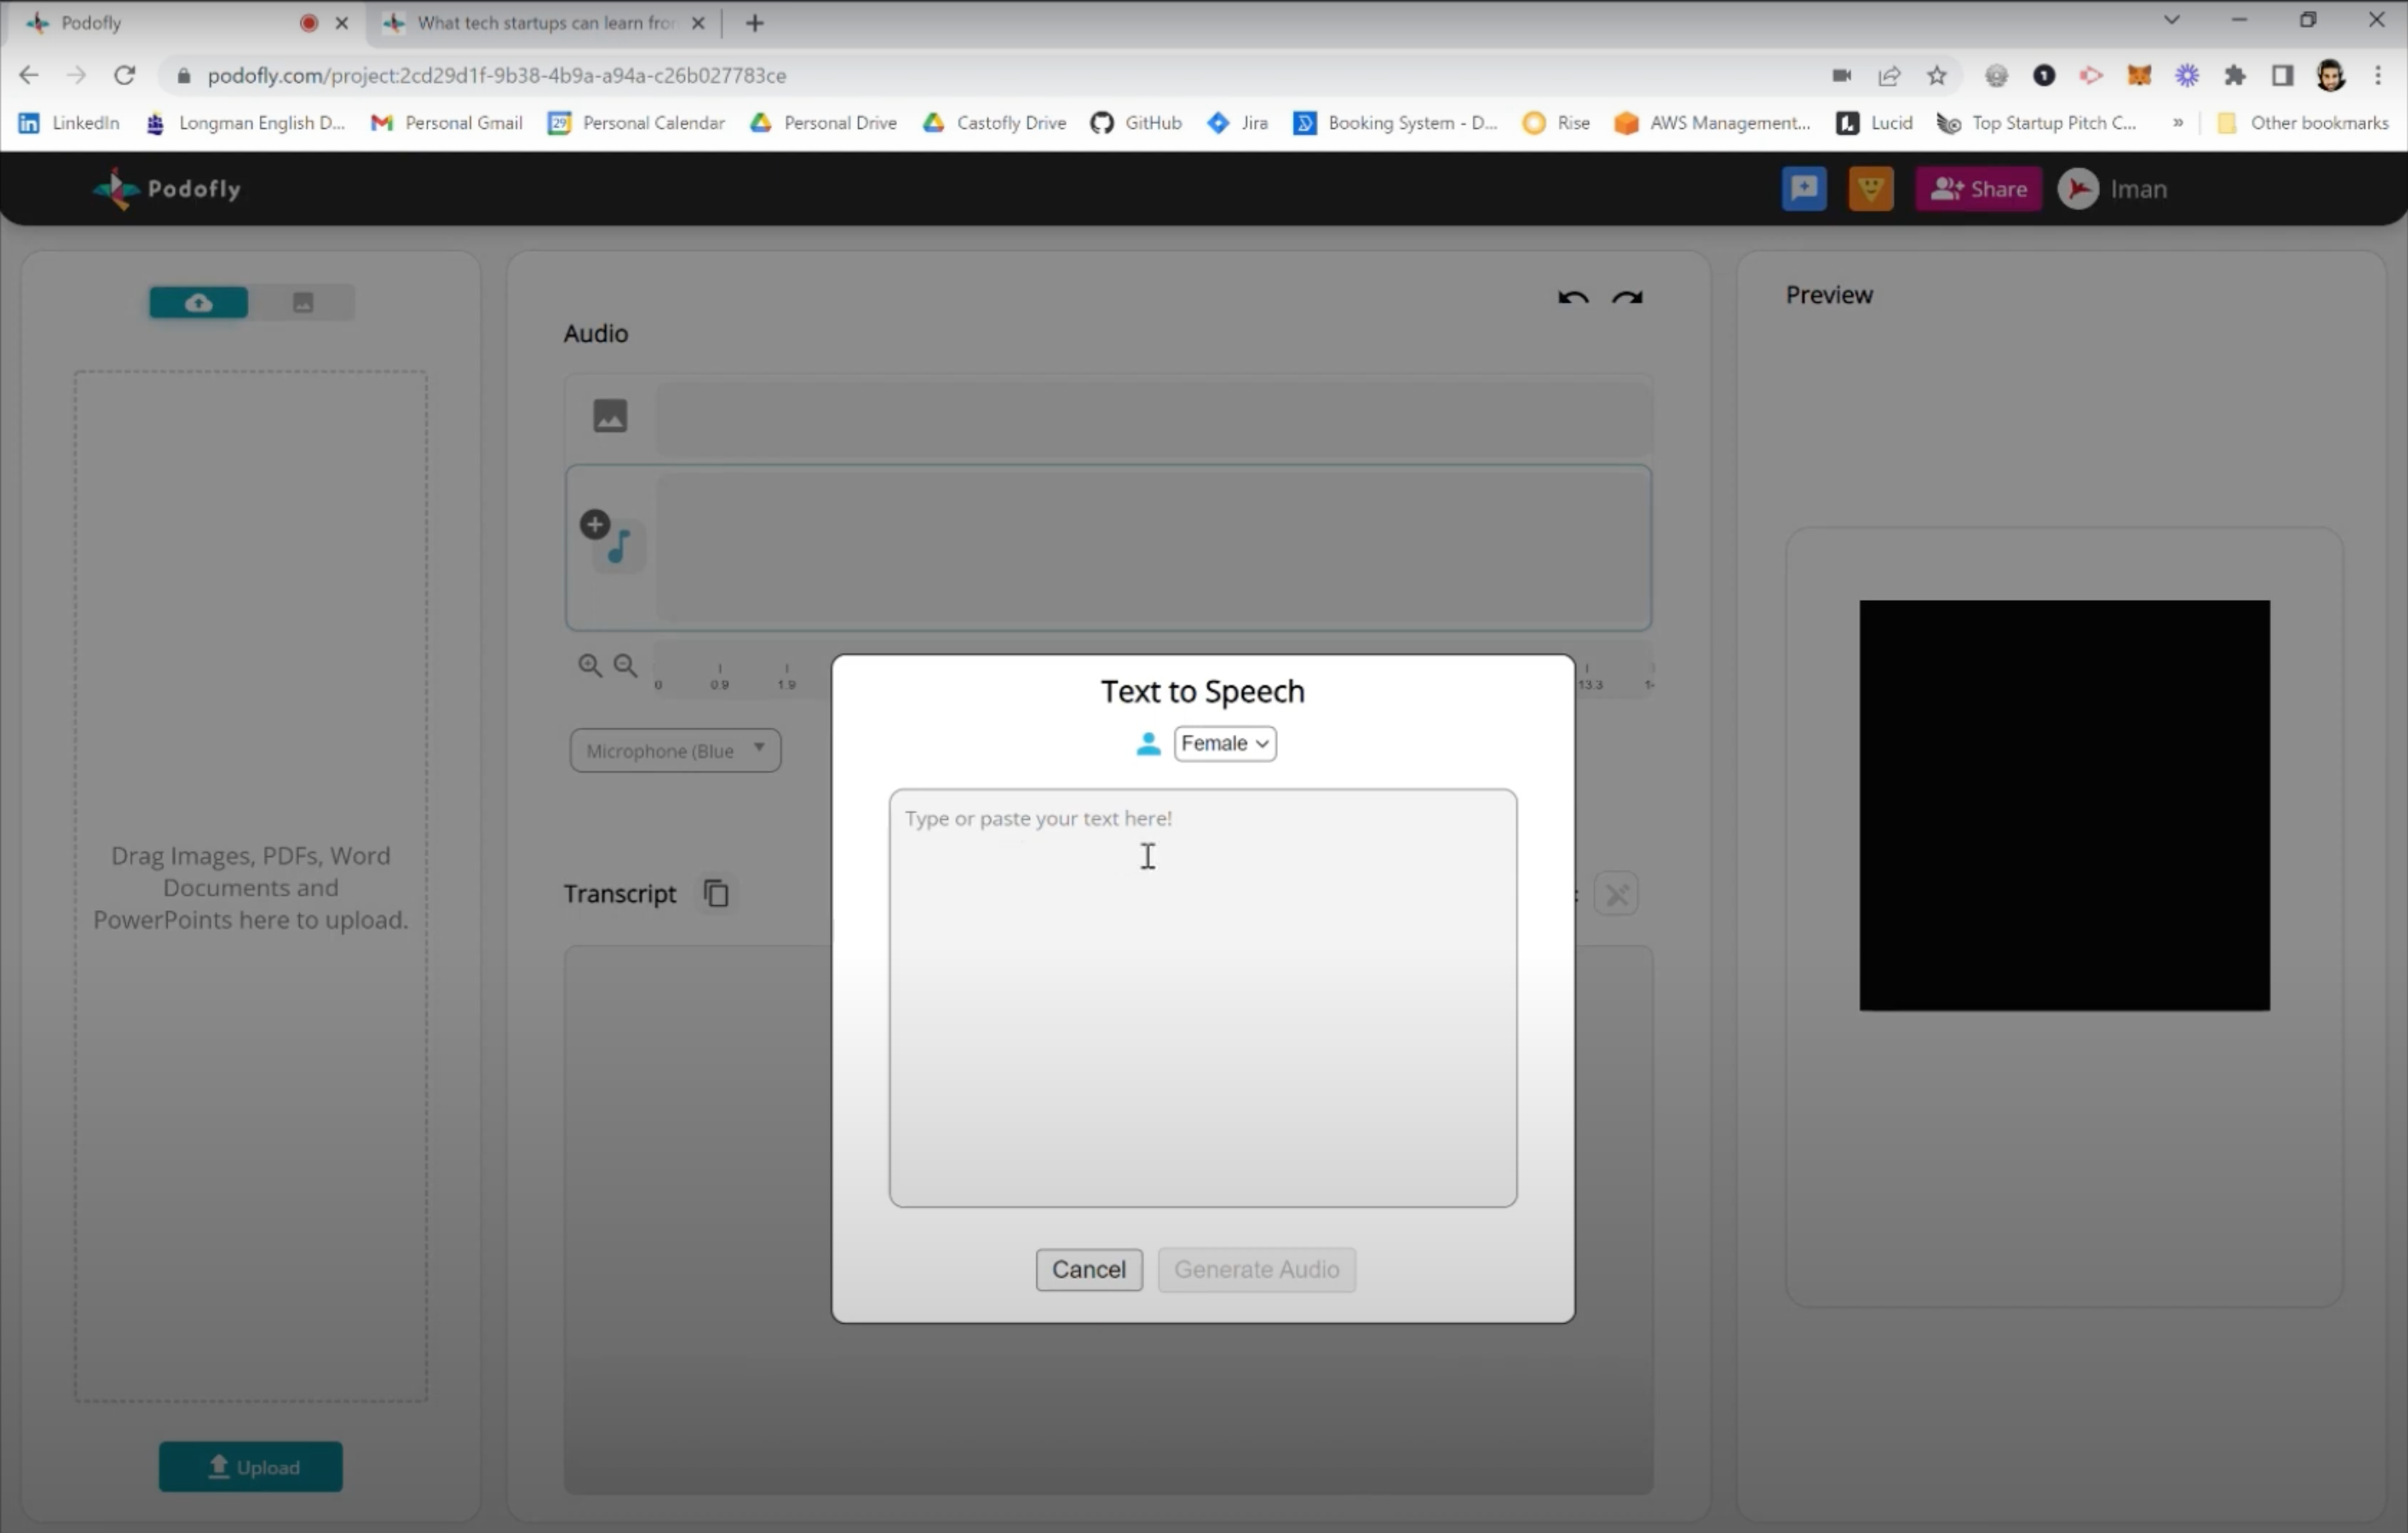Click the camera icon in the address bar
The width and height of the screenshot is (2408, 1533).
(1842, 75)
